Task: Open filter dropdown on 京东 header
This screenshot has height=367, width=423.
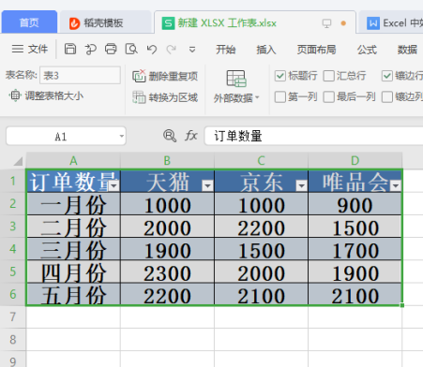Action: [x=301, y=186]
